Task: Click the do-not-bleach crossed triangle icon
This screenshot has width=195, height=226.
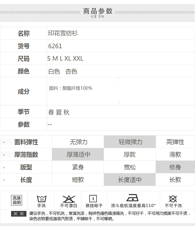Action: [69, 199]
